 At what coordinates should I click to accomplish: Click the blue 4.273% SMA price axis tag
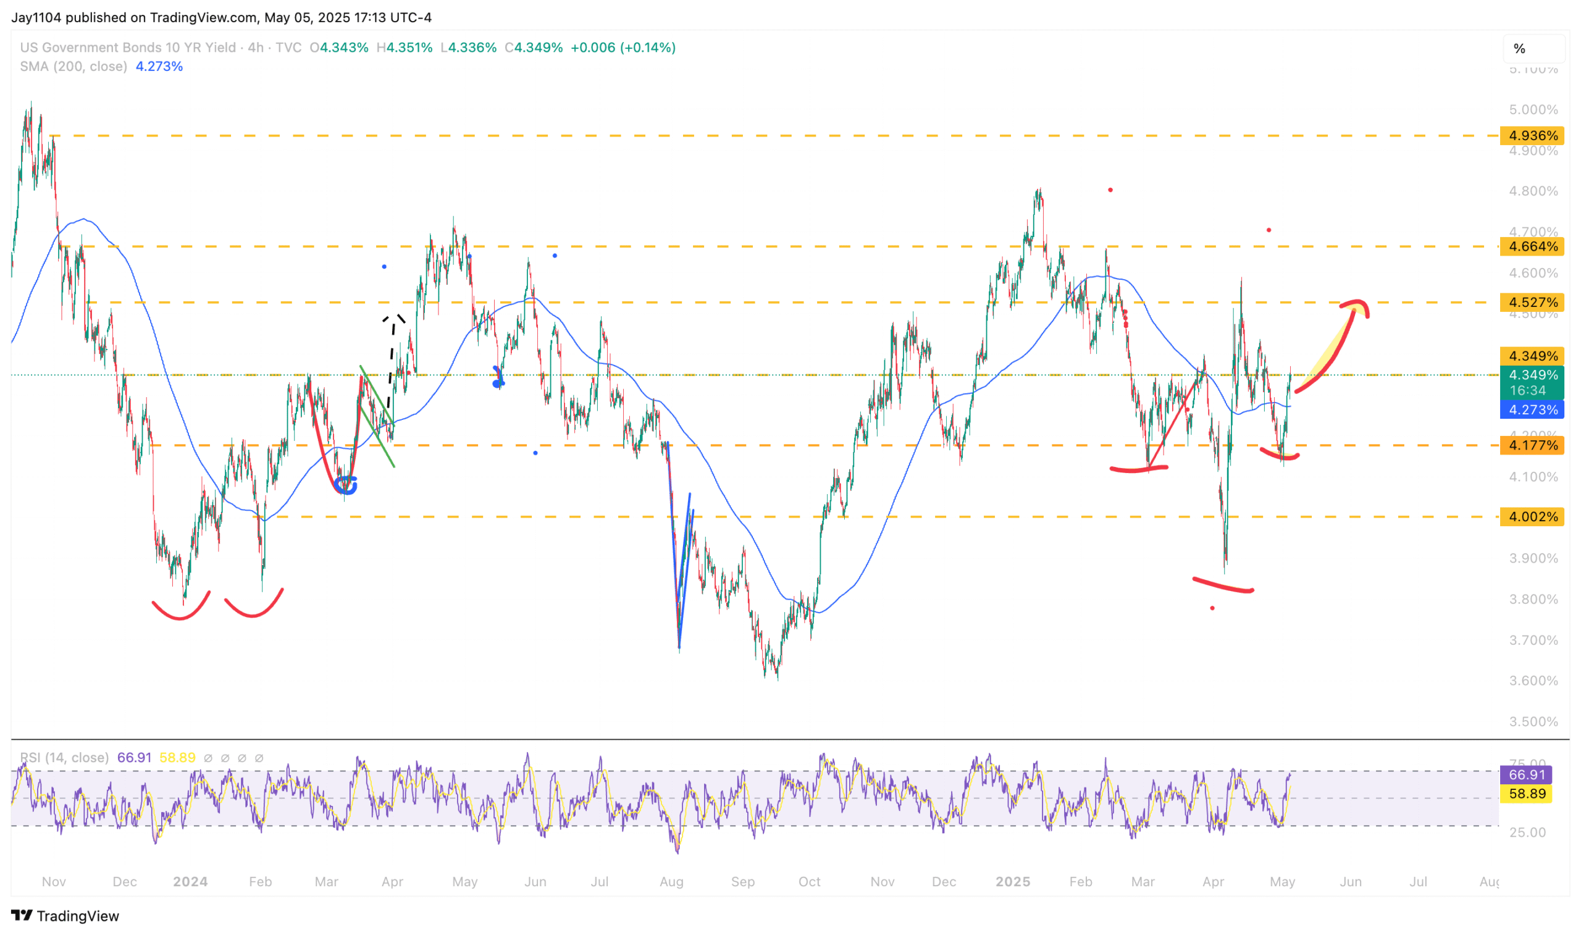click(x=1532, y=409)
